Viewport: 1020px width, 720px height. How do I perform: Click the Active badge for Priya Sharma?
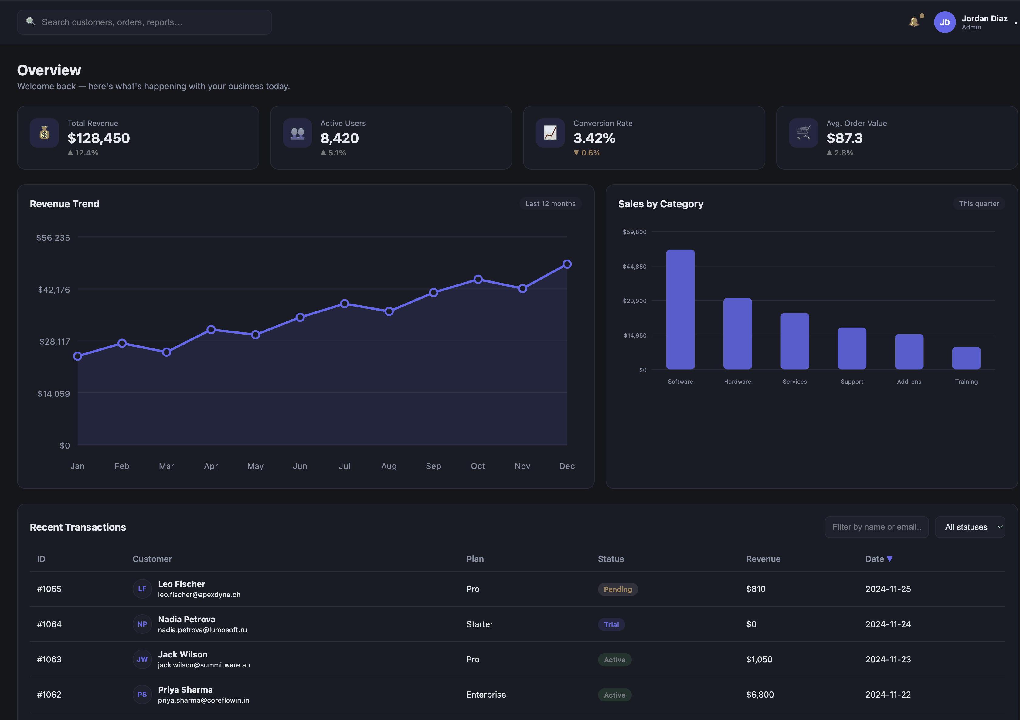click(x=614, y=695)
